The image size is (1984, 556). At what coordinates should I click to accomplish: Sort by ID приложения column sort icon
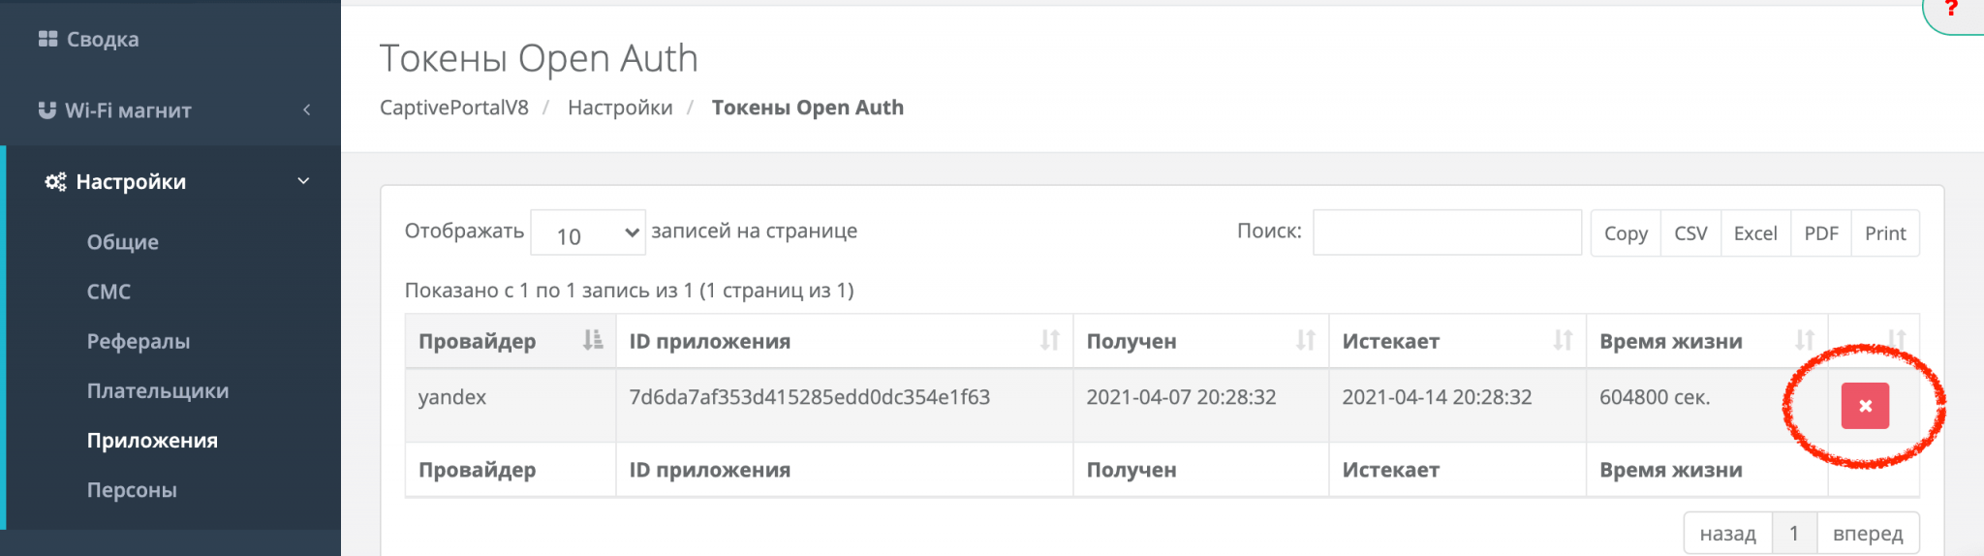point(1050,340)
